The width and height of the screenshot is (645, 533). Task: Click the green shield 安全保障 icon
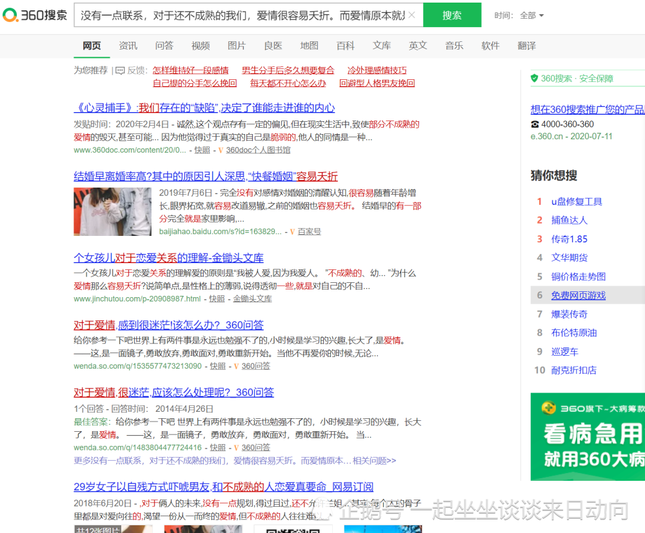pyautogui.click(x=534, y=78)
